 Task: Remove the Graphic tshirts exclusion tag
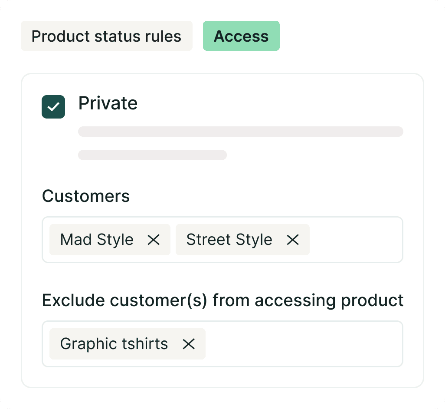189,344
